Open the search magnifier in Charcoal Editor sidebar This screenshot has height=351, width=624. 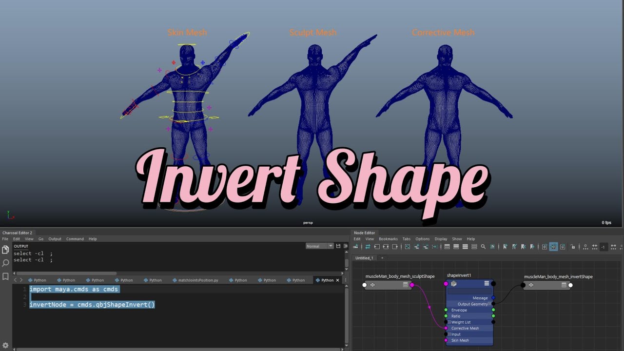[5, 263]
